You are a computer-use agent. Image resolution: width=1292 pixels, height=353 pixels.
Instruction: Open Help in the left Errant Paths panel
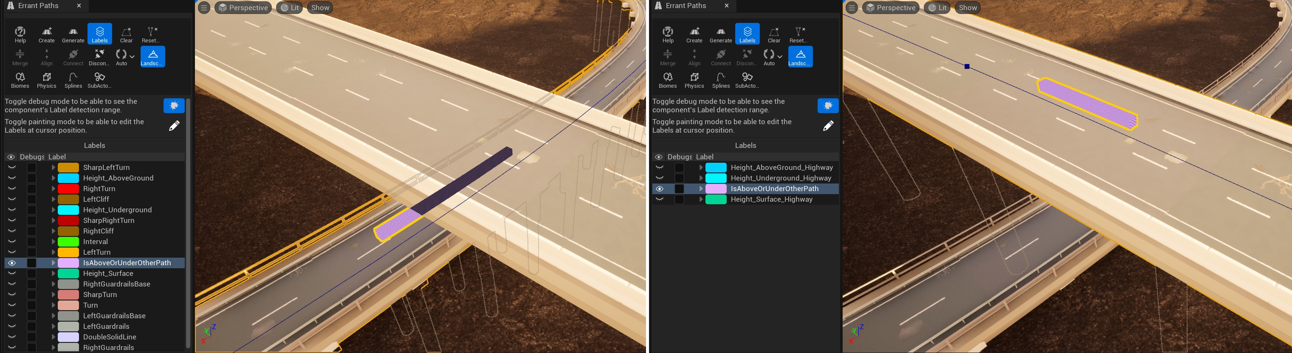[20, 34]
